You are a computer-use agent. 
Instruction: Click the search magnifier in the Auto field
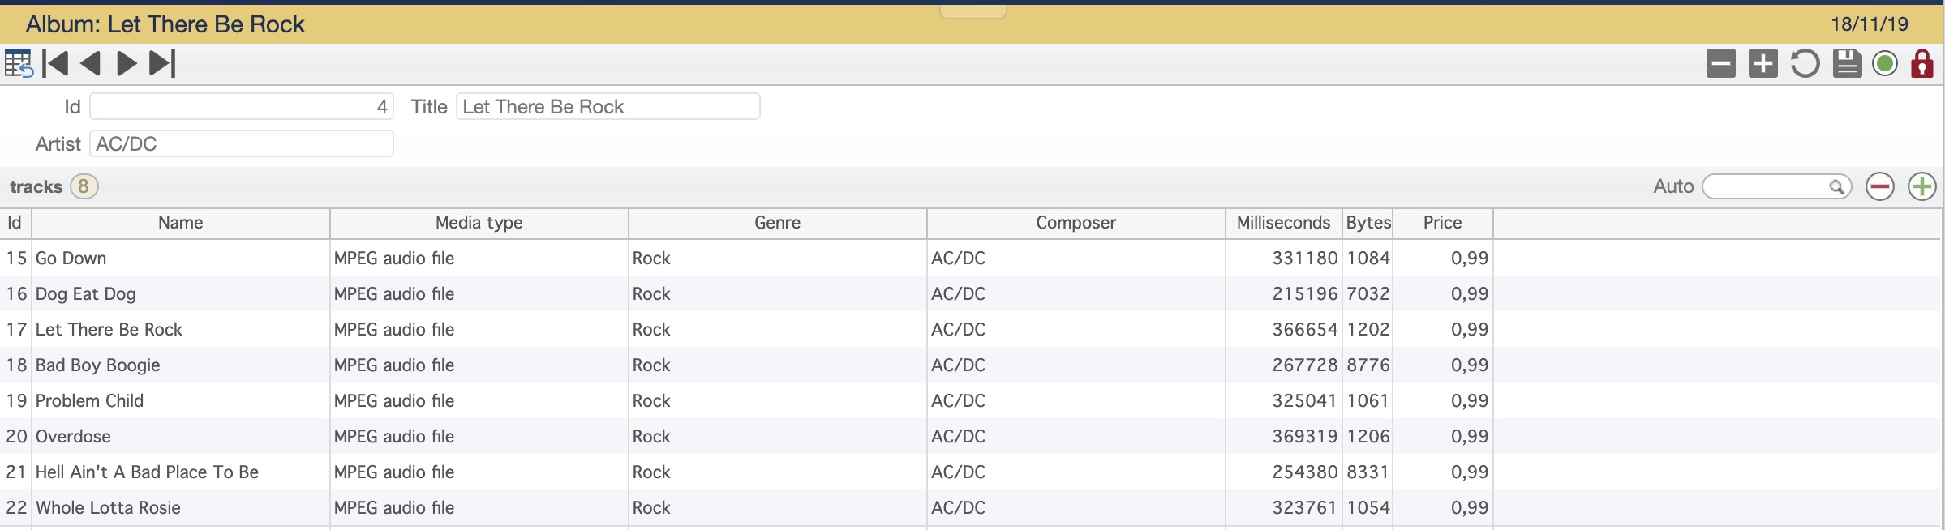(1836, 187)
